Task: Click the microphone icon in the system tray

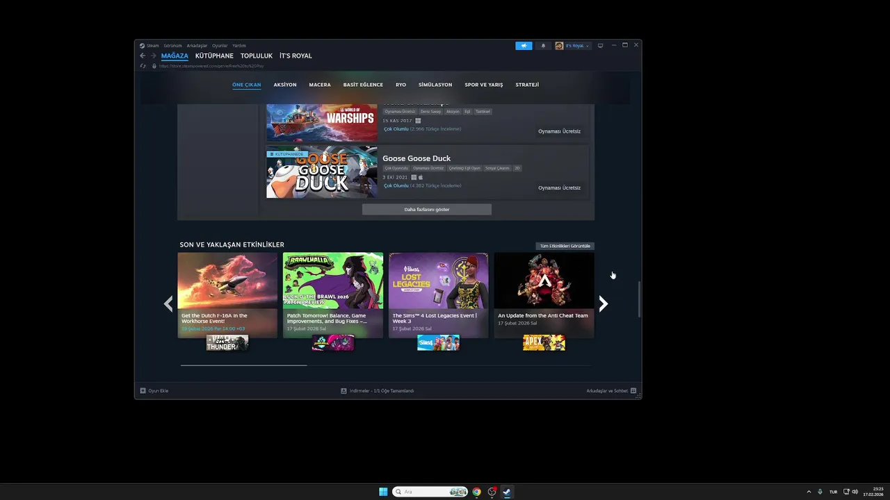Action: tap(820, 492)
